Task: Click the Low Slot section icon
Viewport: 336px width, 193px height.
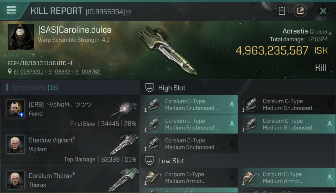Action: [149, 161]
